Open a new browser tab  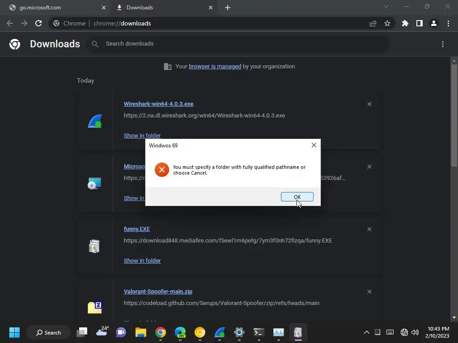tap(228, 8)
